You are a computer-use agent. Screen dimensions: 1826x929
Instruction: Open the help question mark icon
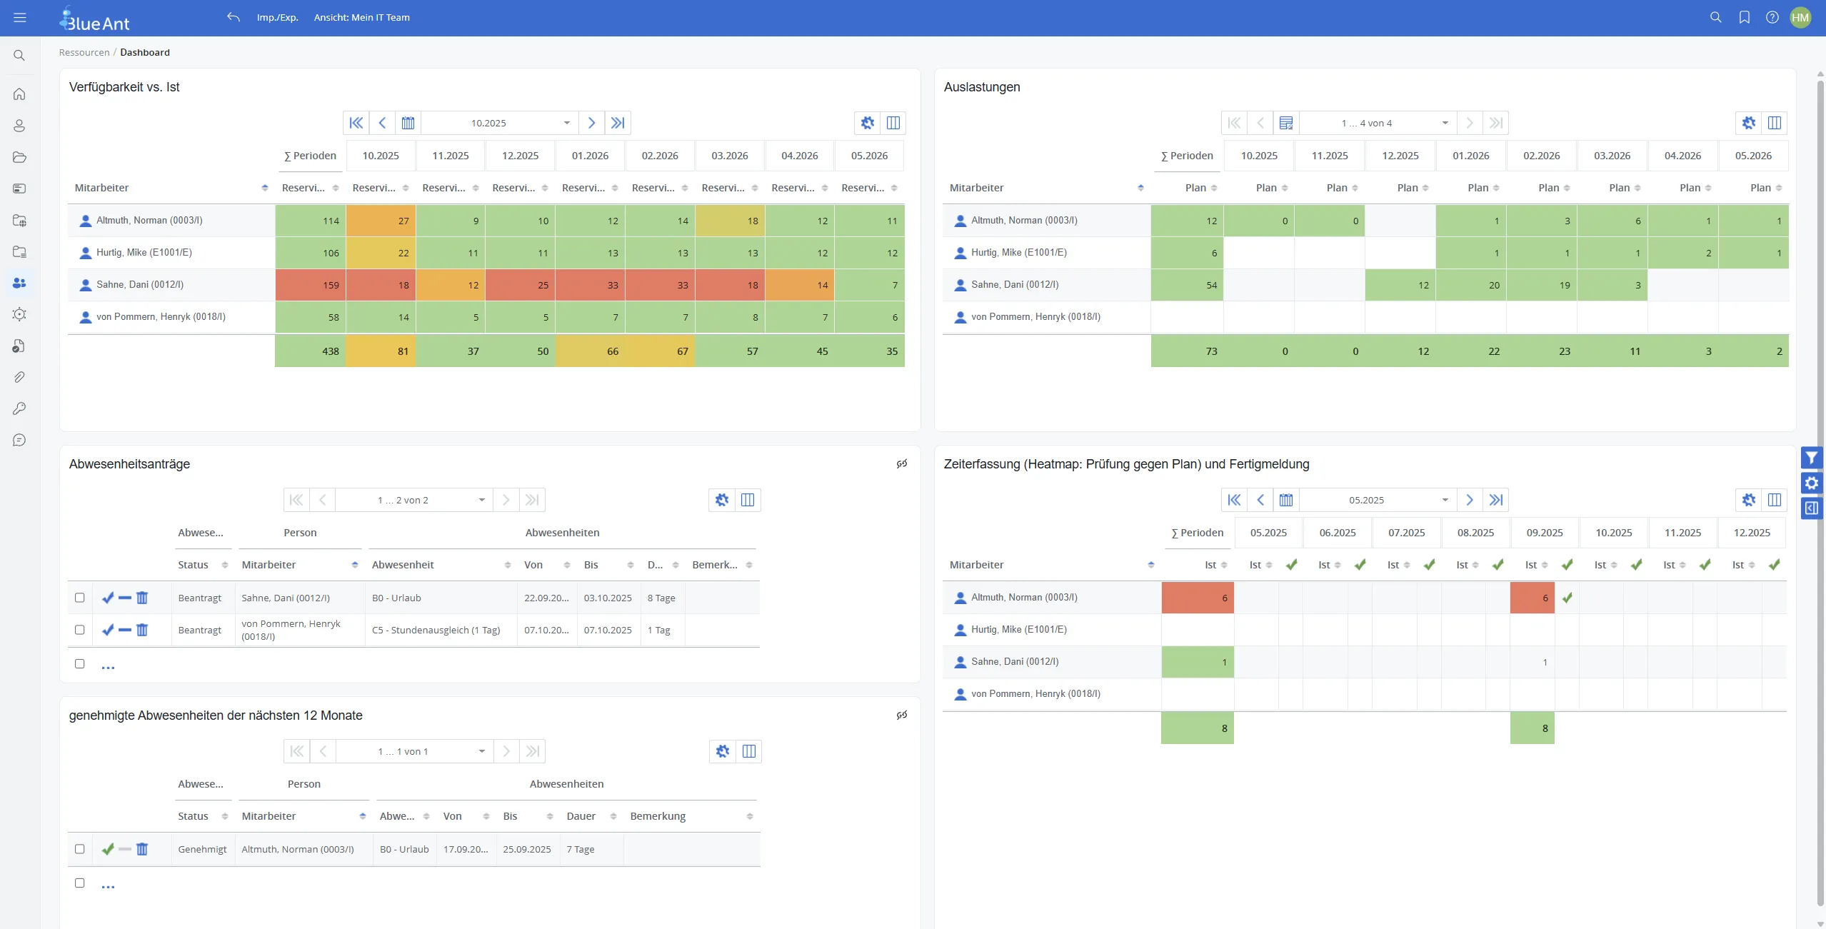pyautogui.click(x=1772, y=17)
